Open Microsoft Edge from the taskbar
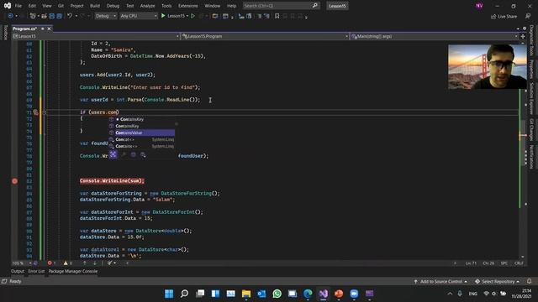The width and height of the screenshot is (538, 302). (x=308, y=294)
